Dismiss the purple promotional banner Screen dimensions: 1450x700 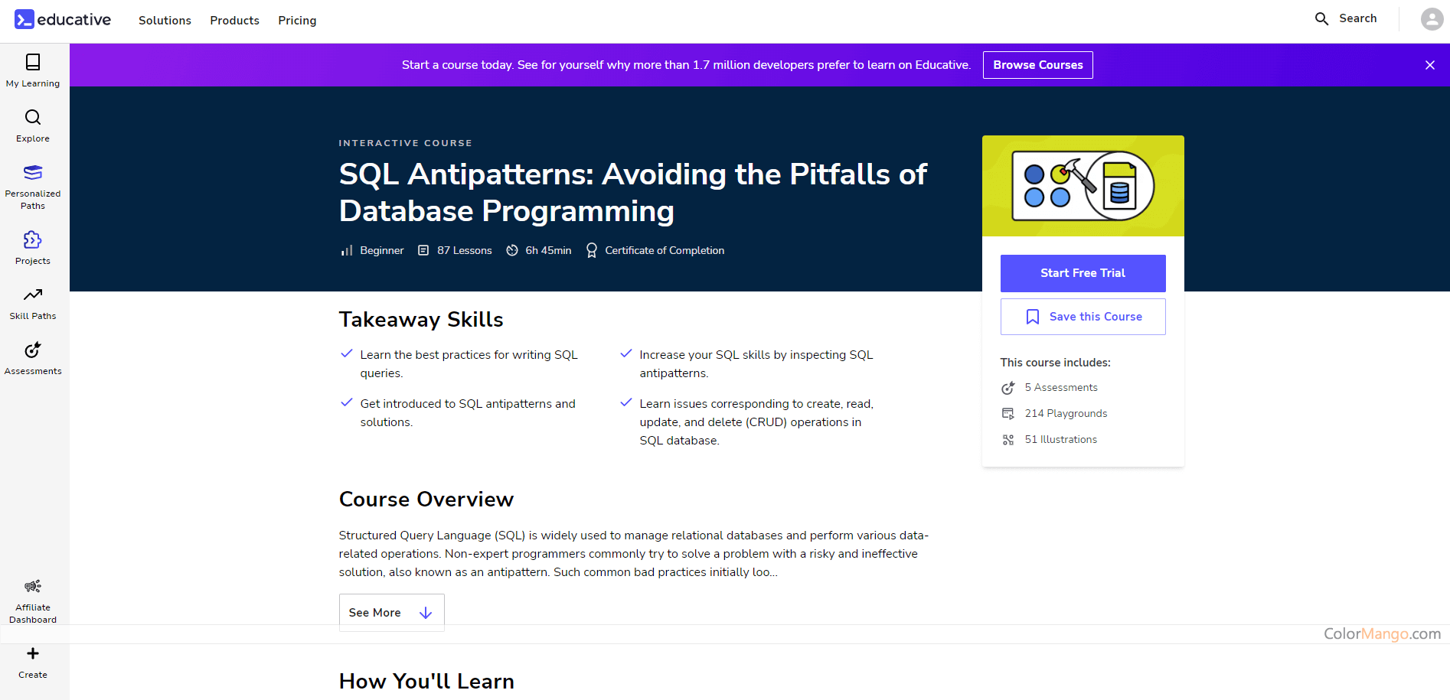[x=1429, y=65]
